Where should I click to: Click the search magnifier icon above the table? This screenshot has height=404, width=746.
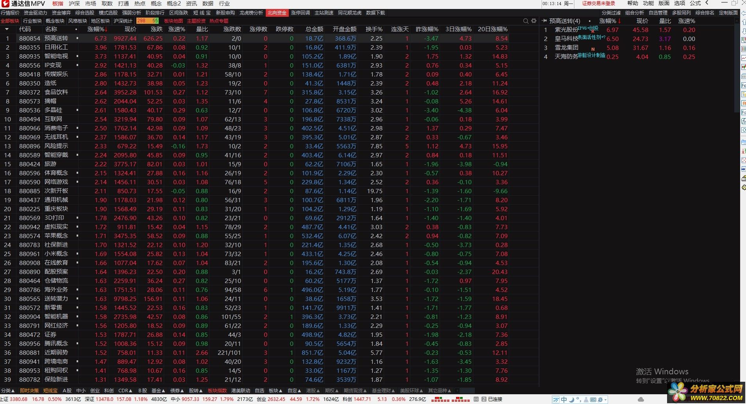(526, 21)
